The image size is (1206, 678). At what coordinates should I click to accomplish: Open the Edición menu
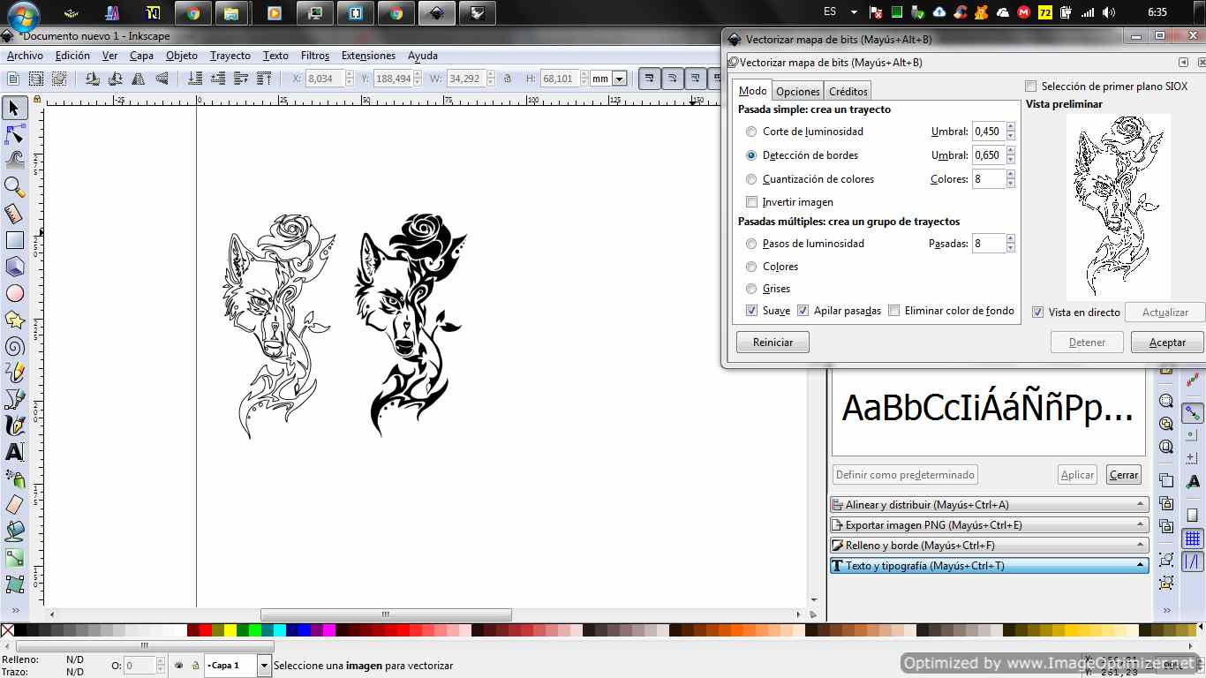pyautogui.click(x=72, y=56)
